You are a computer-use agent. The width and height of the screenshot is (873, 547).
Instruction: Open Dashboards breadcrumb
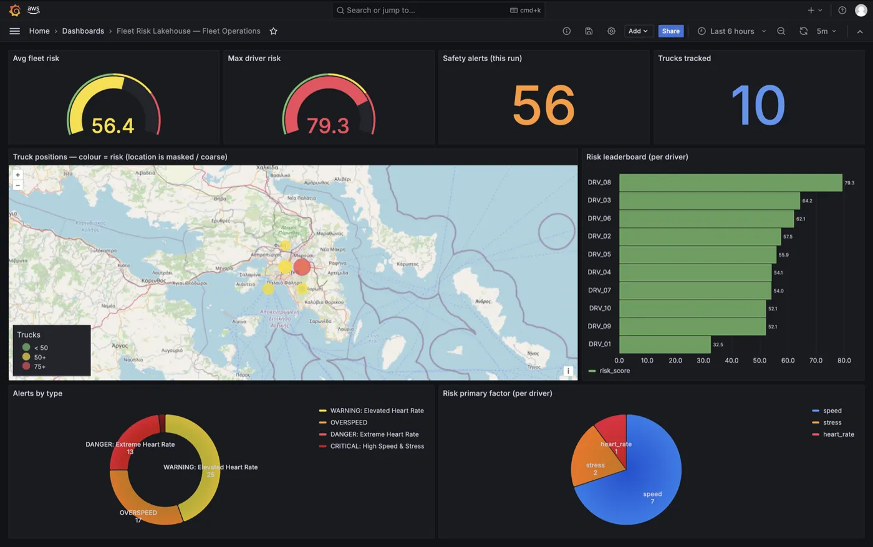point(83,31)
